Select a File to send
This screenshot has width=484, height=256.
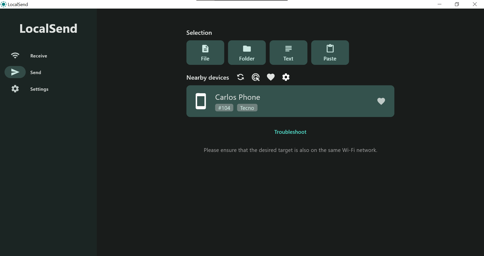coord(205,53)
